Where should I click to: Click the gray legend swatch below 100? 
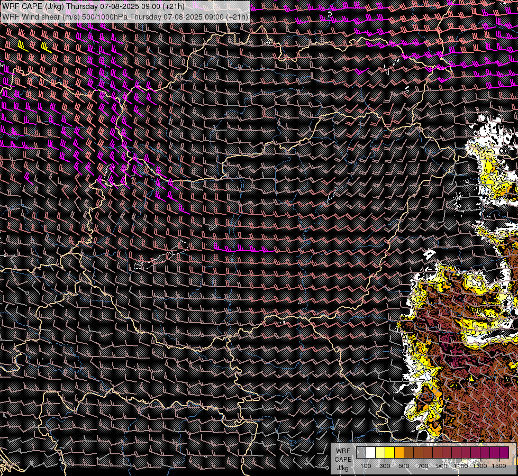[x=361, y=452]
